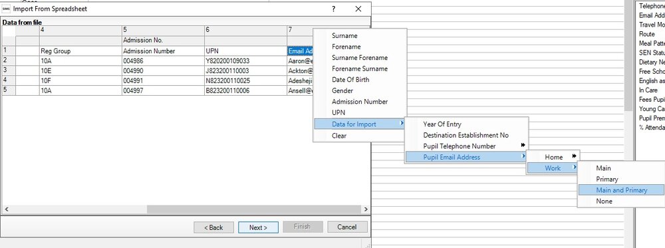Click the 10F reg group cell
665x248 pixels.
coord(80,80)
